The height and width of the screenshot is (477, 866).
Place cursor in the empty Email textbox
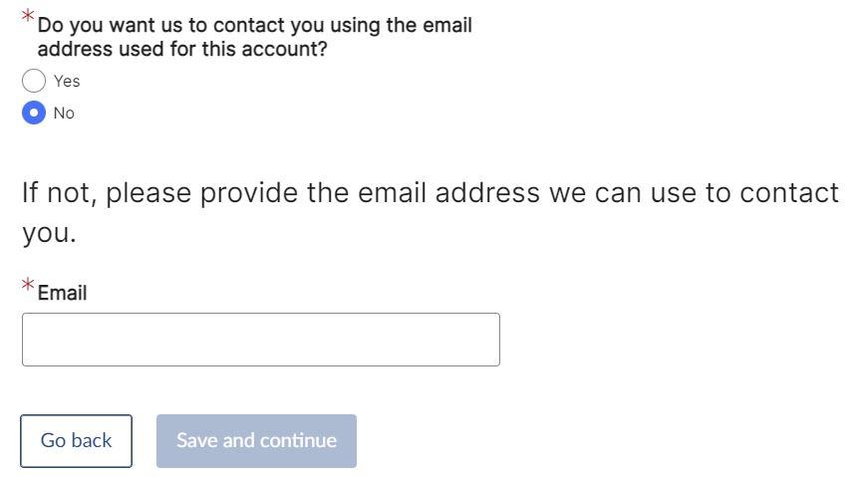tap(260, 340)
